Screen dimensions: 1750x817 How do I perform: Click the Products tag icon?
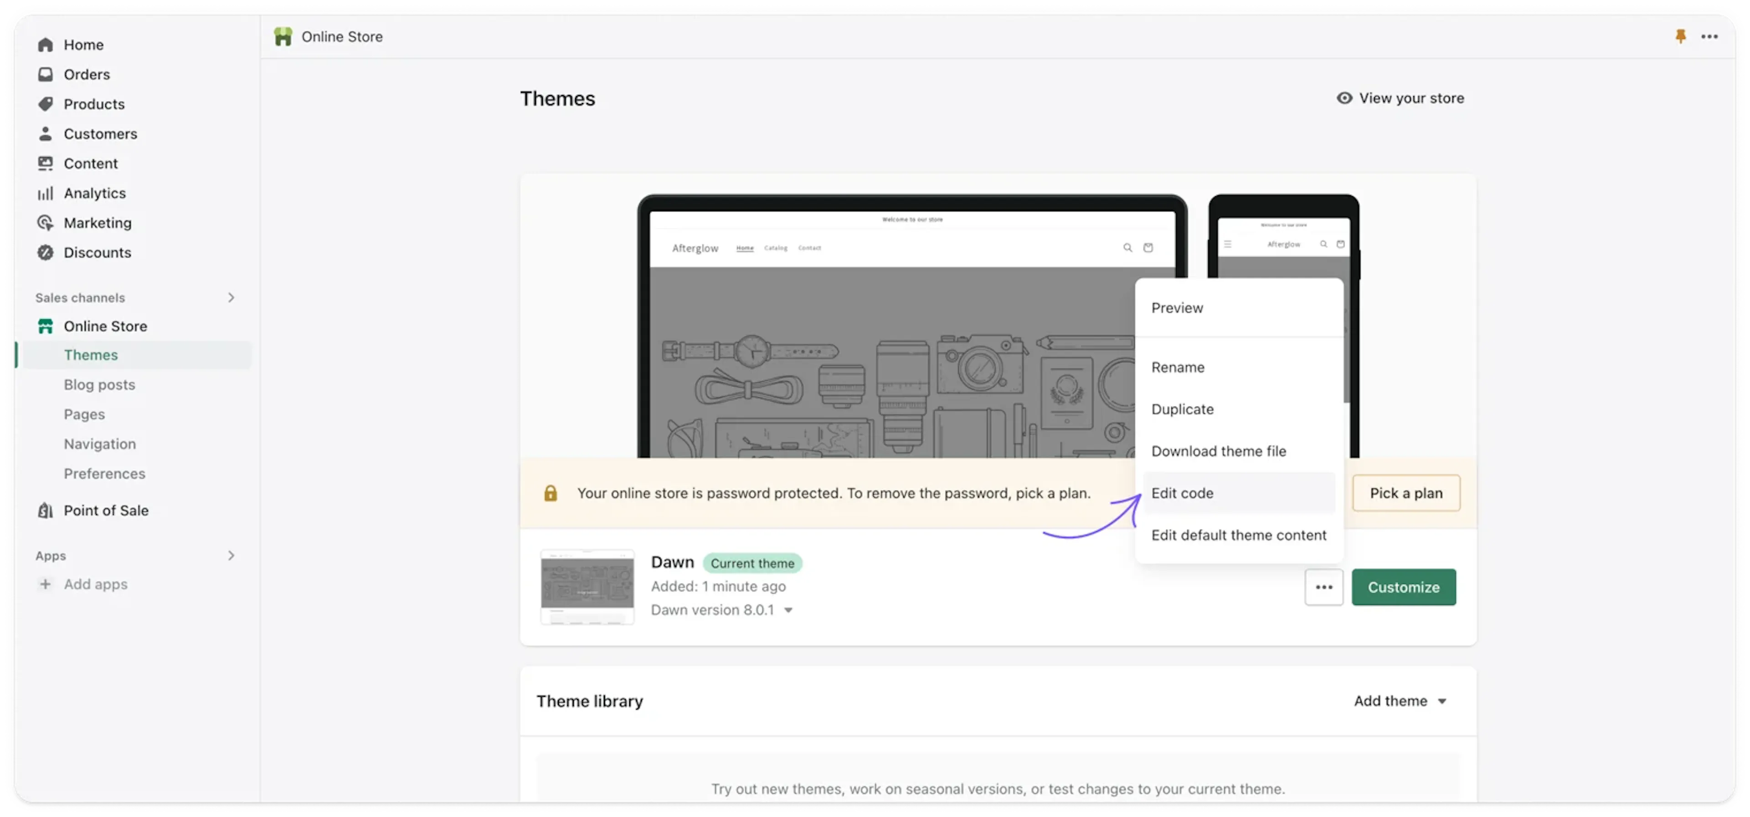coord(46,104)
